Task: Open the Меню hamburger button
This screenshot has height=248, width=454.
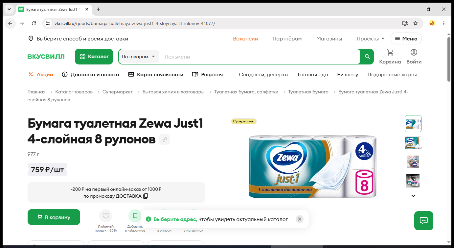Action: (x=406, y=38)
